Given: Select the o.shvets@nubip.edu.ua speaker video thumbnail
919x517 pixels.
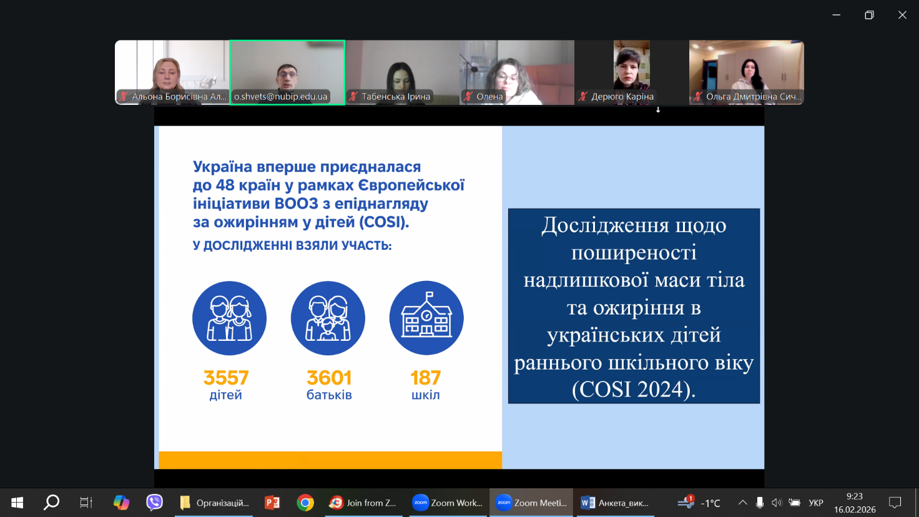Looking at the screenshot, I should [x=287, y=72].
